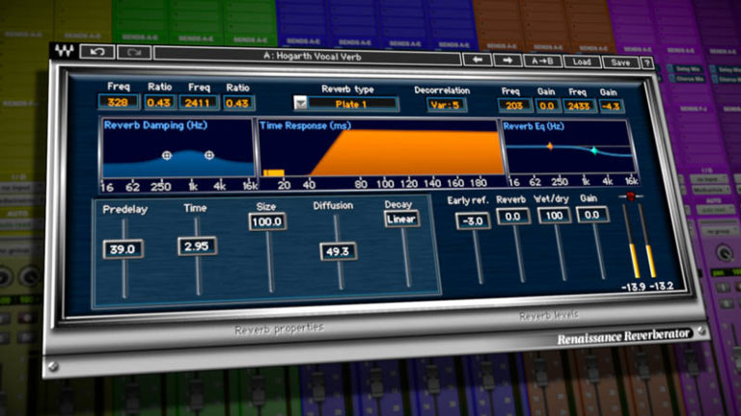Screen dimensions: 741x416
Task: Click the Plate 1 reverb type field
Action: tap(352, 103)
